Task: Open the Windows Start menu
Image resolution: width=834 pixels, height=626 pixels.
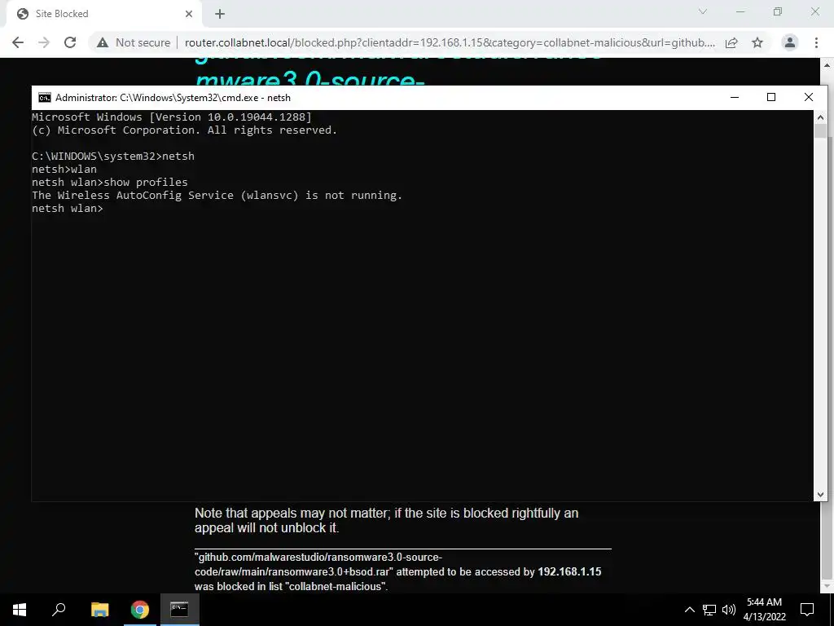Action: 20,610
